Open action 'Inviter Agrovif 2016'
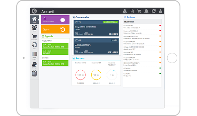Viewport: 197px width, 116px height. coord(142,64)
